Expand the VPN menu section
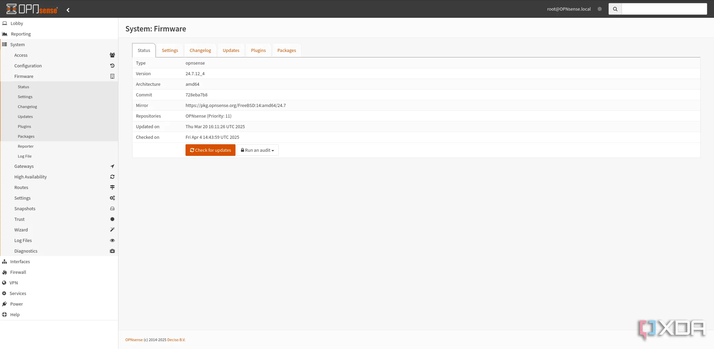 pyautogui.click(x=59, y=283)
